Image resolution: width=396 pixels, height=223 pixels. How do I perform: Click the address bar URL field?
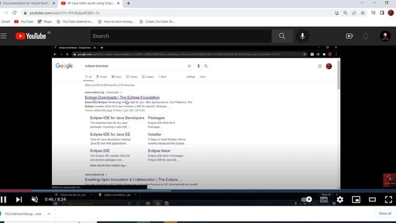[x=177, y=12]
